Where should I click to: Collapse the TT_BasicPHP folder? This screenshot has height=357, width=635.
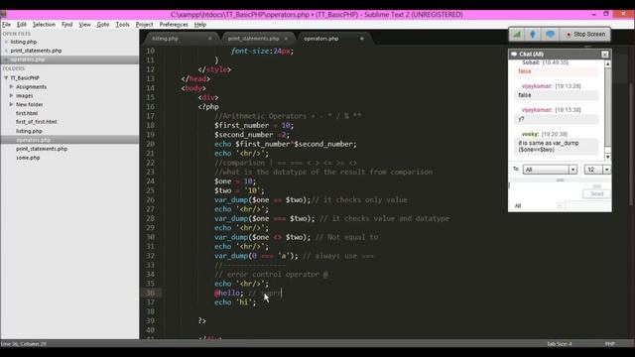click(x=6, y=77)
